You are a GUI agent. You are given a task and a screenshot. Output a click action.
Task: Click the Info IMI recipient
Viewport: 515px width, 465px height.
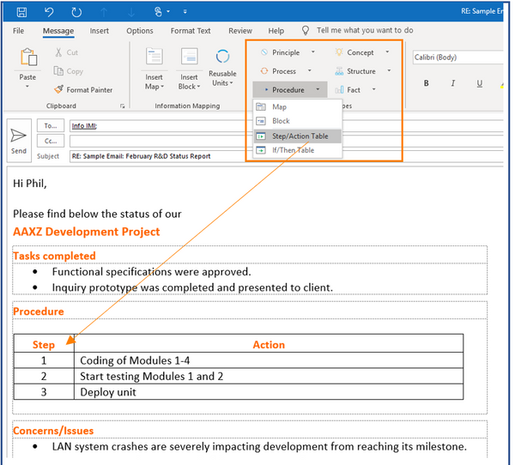[x=84, y=126]
